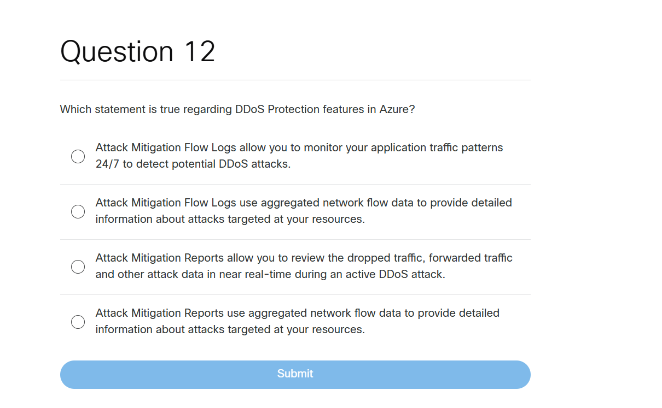Click 'dropped traffic' in the third answer

click(x=387, y=258)
